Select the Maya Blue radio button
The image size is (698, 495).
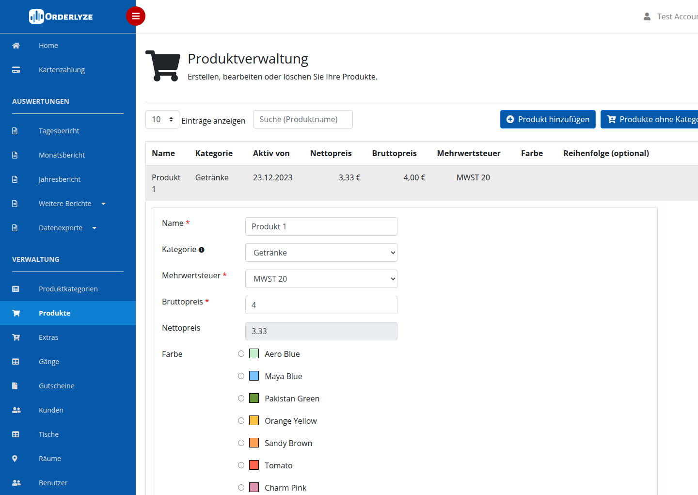pyautogui.click(x=241, y=376)
